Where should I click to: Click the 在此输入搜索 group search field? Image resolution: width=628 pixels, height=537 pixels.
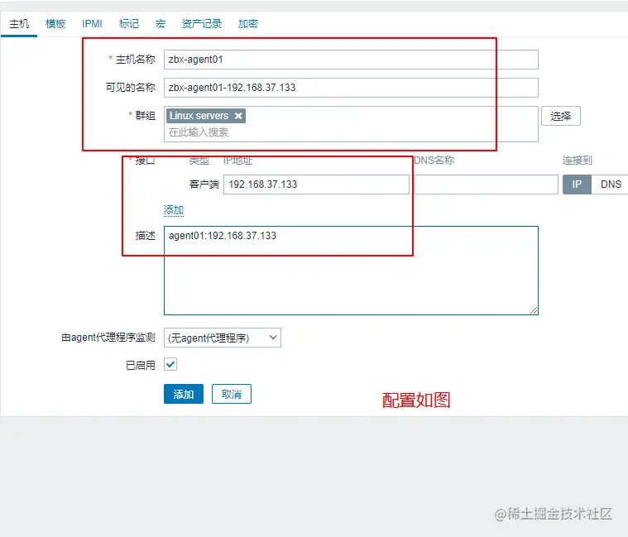point(351,132)
